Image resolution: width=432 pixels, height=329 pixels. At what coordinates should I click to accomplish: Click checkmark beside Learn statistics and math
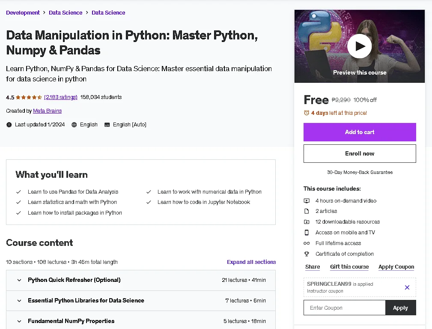click(x=18, y=202)
